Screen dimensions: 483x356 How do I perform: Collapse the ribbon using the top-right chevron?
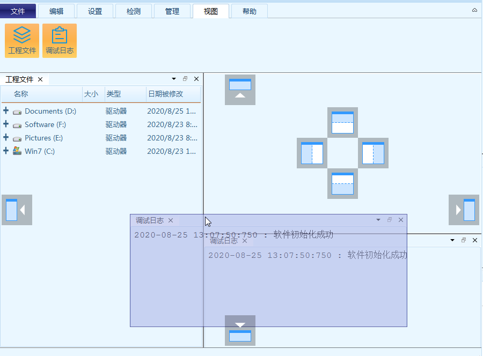coord(473,9)
